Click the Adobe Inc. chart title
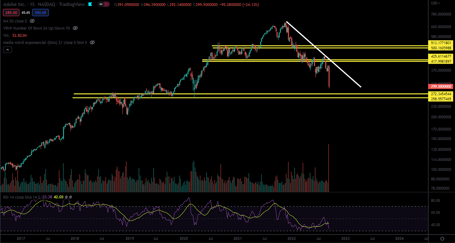Viewport: 455px width, 243px height. pyautogui.click(x=44, y=5)
